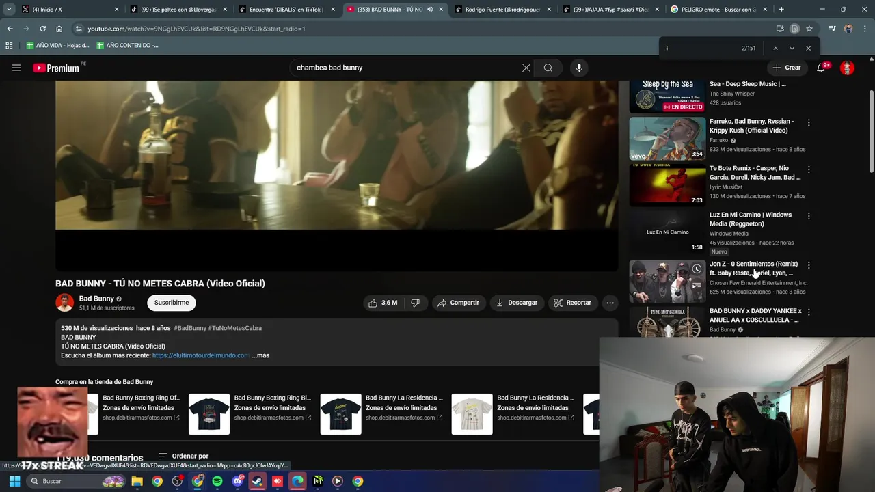Switch to PELIGRO emote Google tab

(718, 10)
